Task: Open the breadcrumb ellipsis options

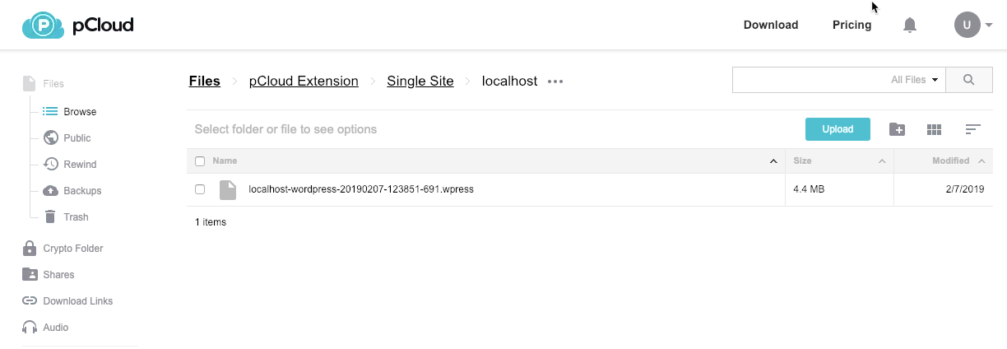Action: pos(555,81)
